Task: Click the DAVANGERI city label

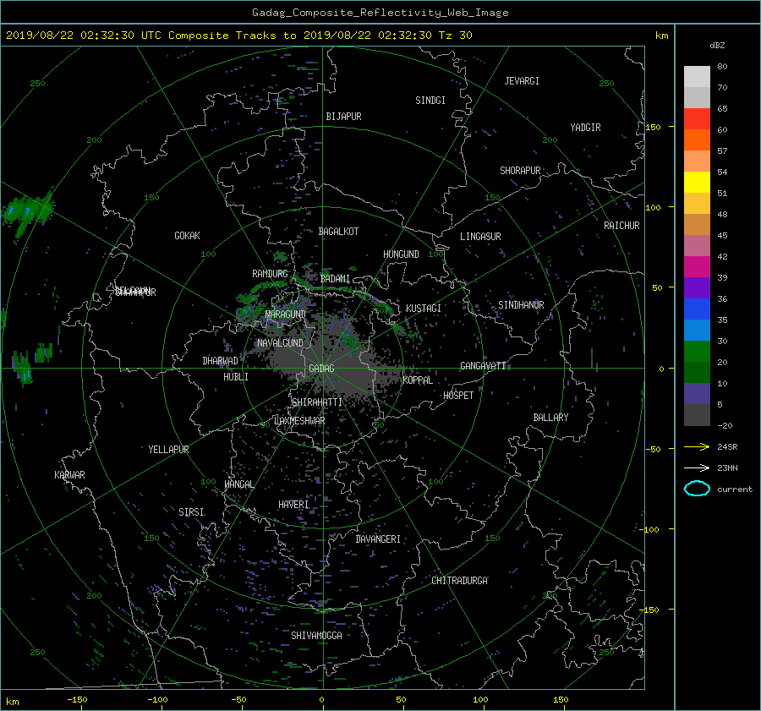Action: tap(378, 539)
